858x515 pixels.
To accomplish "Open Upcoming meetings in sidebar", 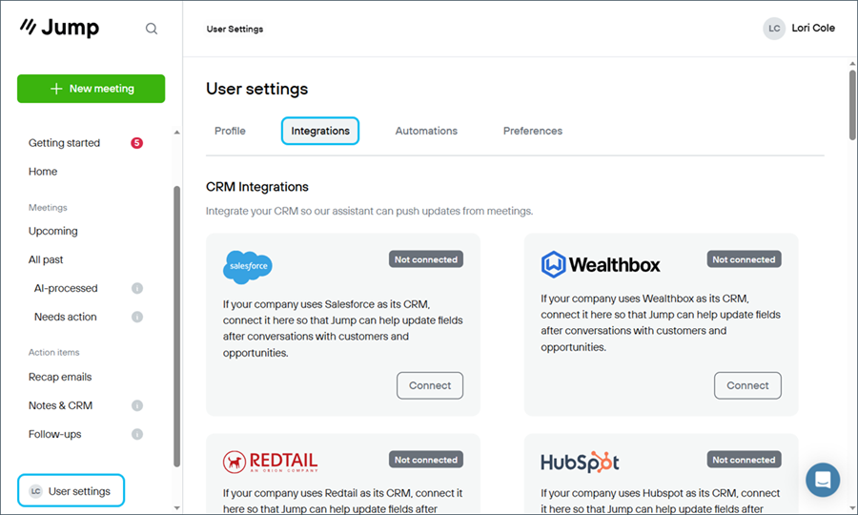I will click(x=53, y=231).
